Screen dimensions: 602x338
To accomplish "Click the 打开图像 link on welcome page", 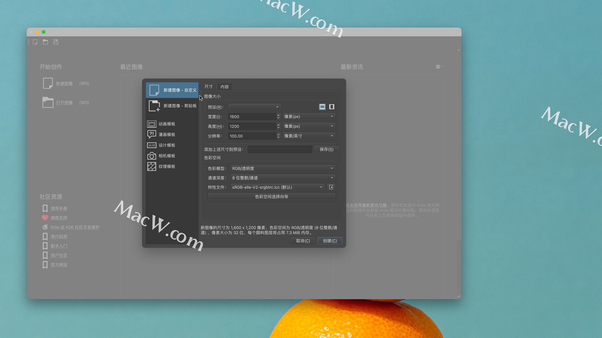I will point(64,103).
